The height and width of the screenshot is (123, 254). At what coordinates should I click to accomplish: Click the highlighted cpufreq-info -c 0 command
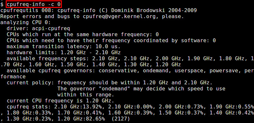(x=34, y=4)
